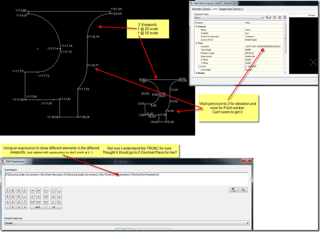Click the insert function icon in Edit Expression
Image resolution: width=320 pixels, height=232 pixels.
tap(243, 190)
